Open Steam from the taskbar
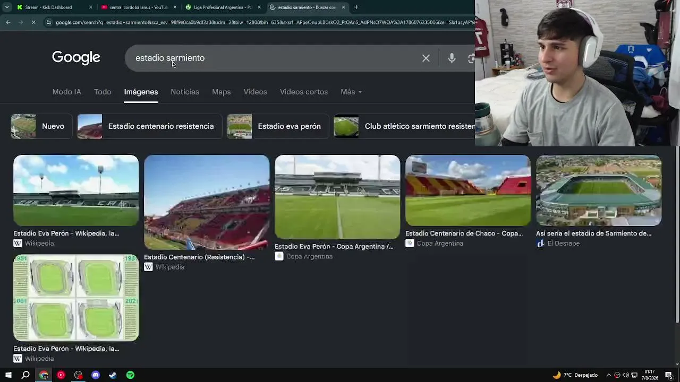The width and height of the screenshot is (680, 382). (113, 375)
